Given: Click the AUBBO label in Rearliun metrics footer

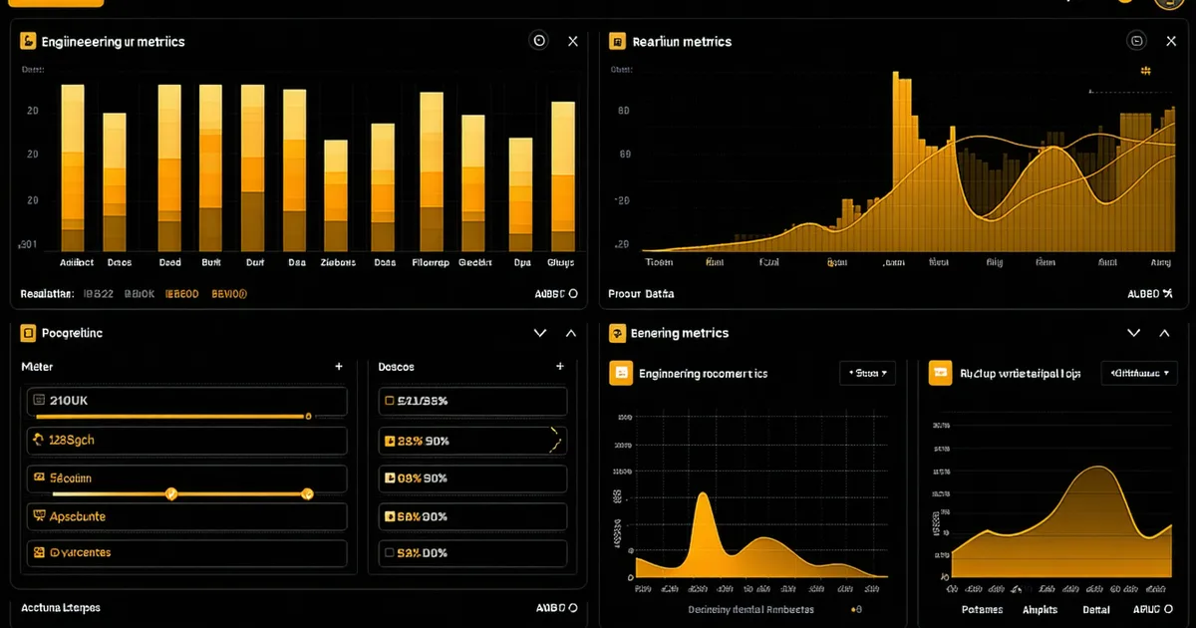Looking at the screenshot, I should [1143, 294].
